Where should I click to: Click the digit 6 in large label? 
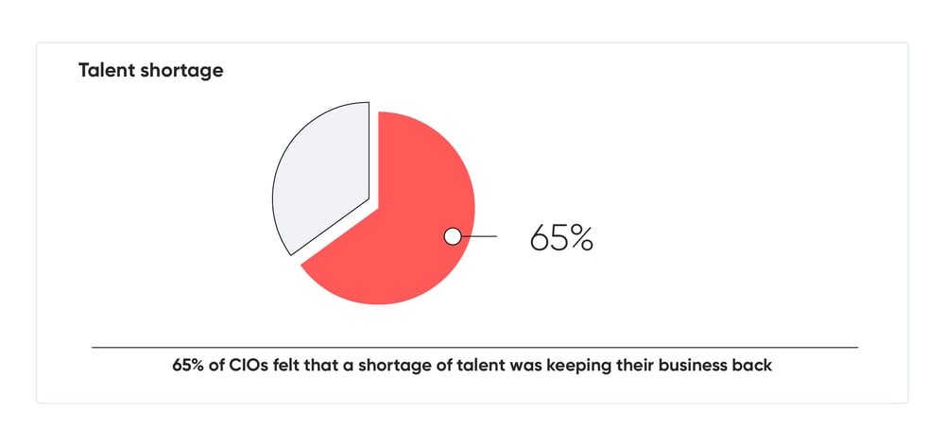coord(539,238)
